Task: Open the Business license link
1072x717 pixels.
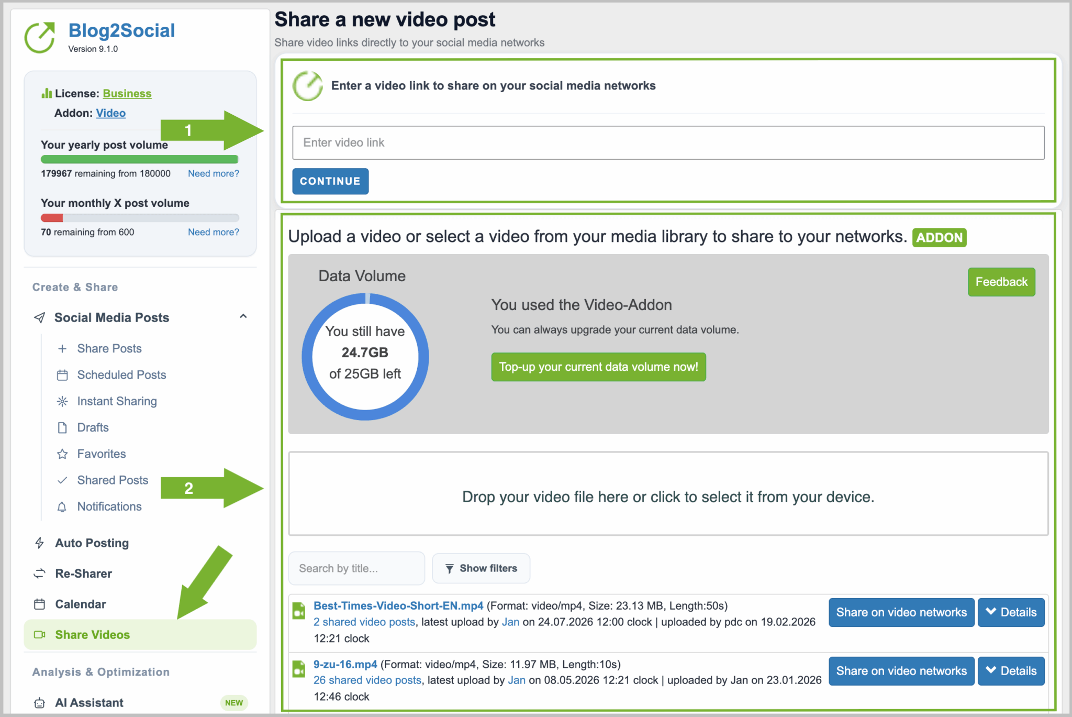Action: pyautogui.click(x=127, y=93)
